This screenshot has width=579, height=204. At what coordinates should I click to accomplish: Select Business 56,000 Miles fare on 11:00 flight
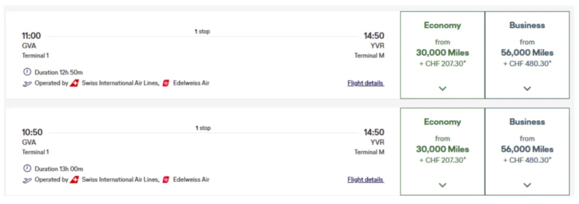527,55
